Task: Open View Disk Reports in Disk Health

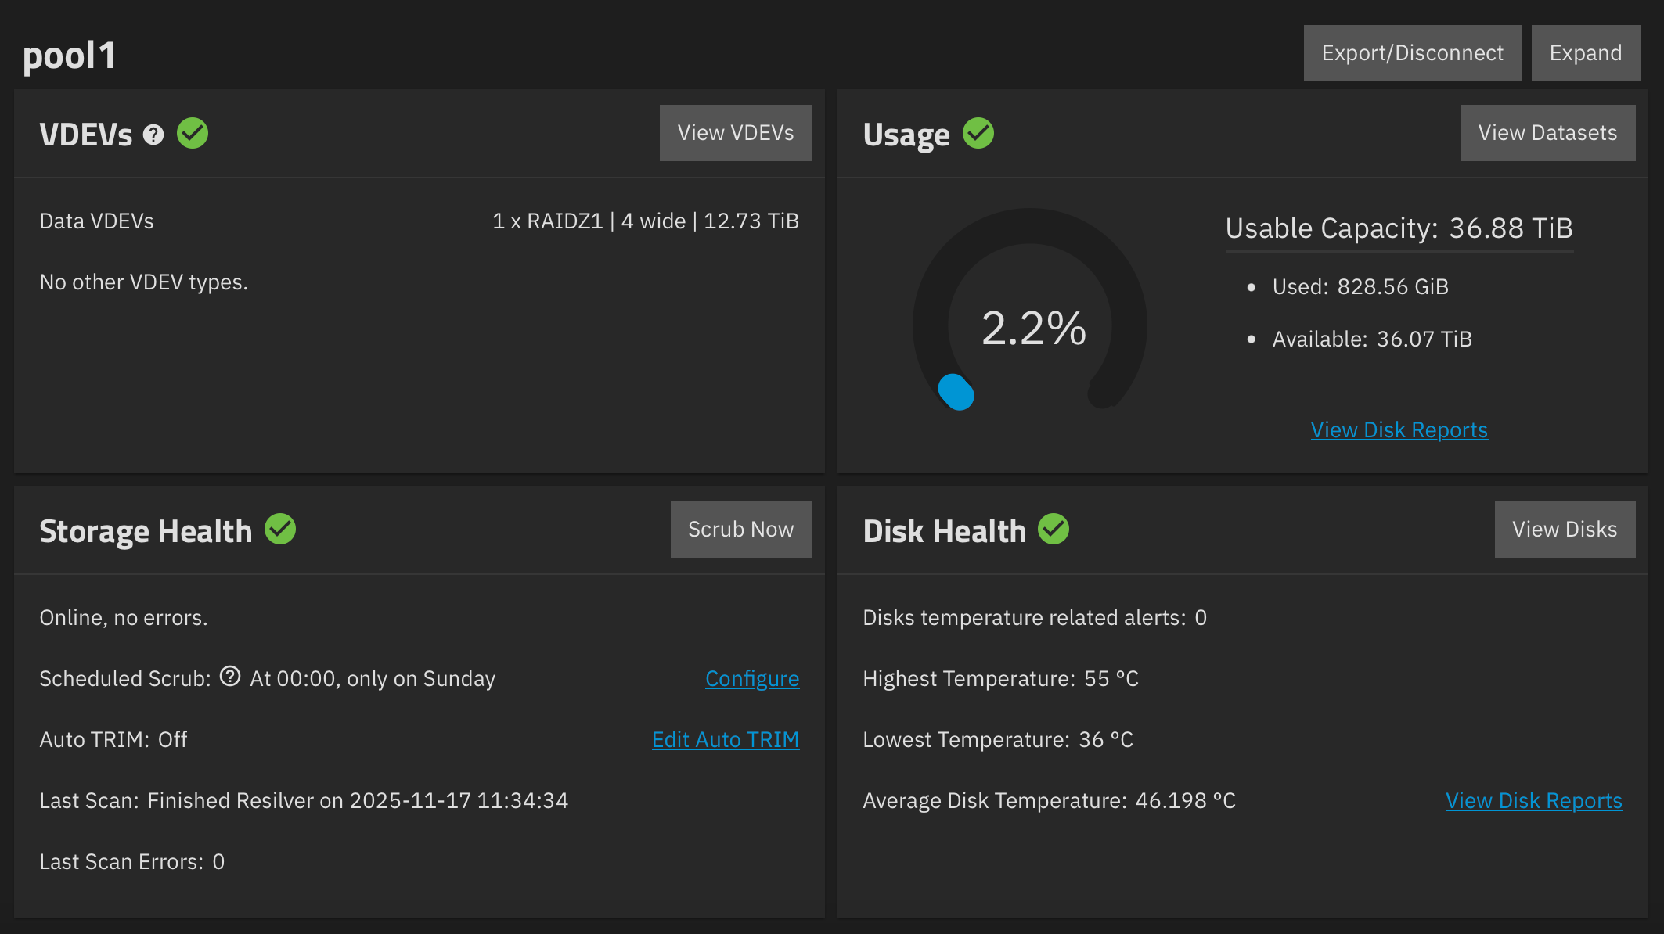Action: coord(1533,800)
